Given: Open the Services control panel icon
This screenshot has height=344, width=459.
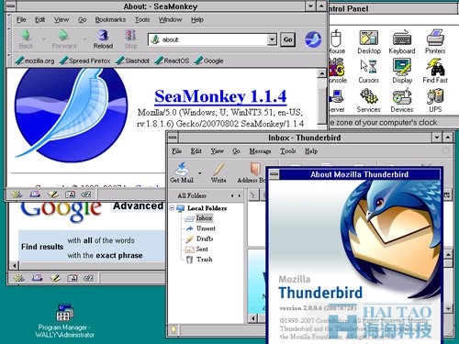Looking at the screenshot, I should coord(369,100).
